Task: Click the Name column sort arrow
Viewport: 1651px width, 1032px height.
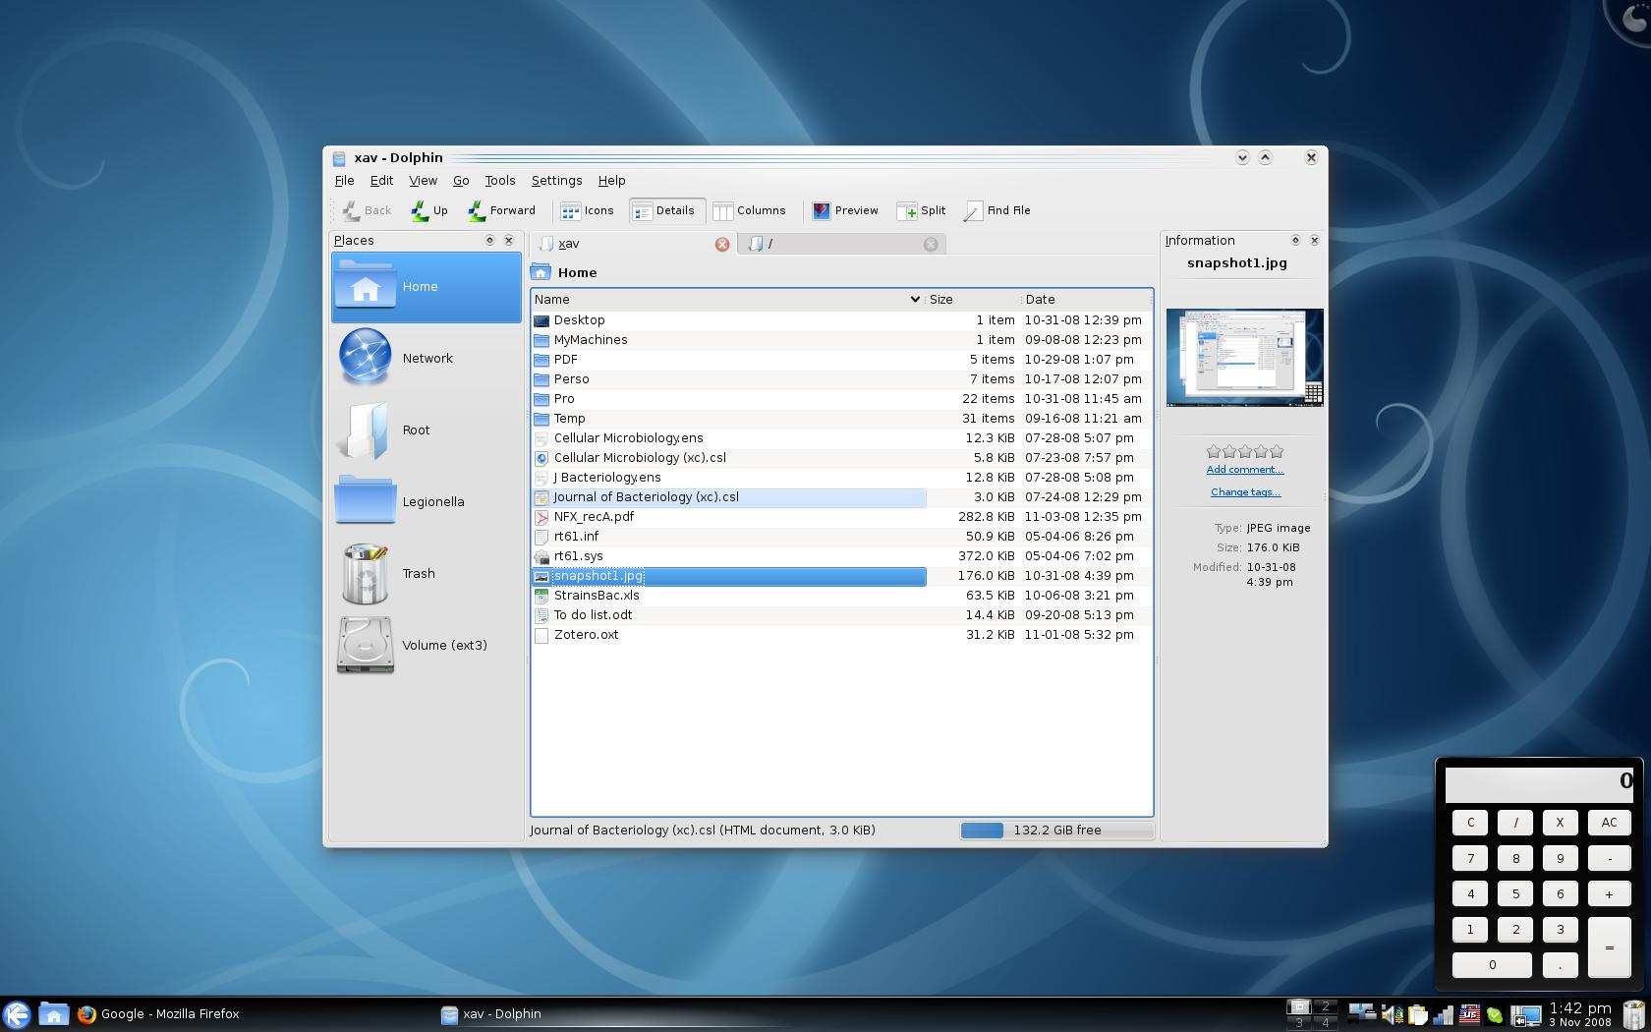Action: [x=914, y=299]
